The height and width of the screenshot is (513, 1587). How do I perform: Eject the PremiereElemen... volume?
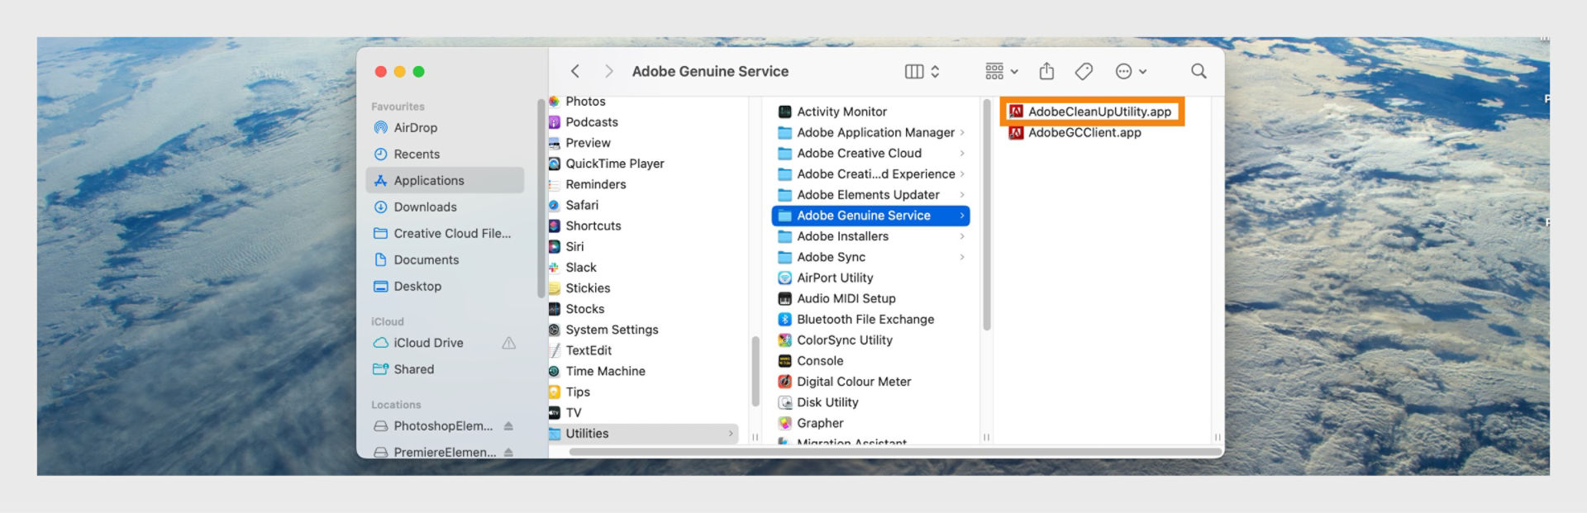[508, 453]
